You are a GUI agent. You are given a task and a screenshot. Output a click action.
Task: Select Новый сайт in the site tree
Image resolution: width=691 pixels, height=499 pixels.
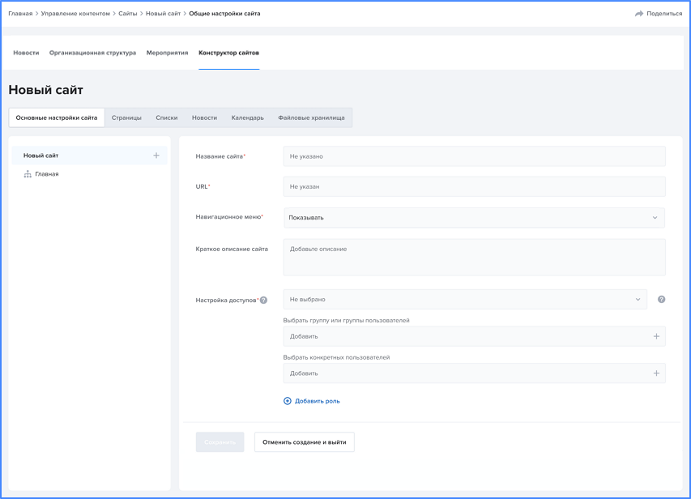tap(89, 156)
